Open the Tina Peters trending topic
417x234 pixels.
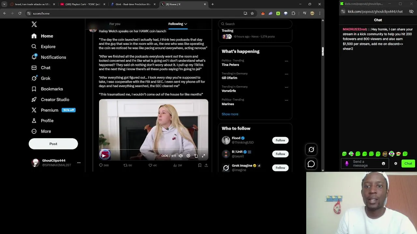coord(230,65)
